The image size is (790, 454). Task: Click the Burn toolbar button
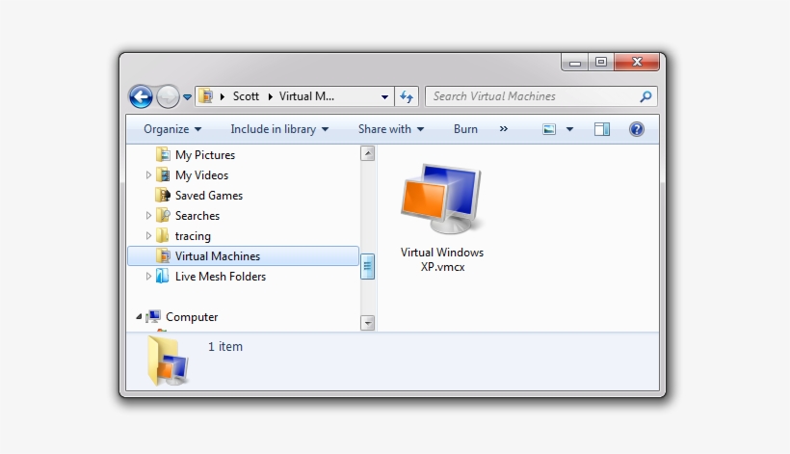click(x=465, y=129)
